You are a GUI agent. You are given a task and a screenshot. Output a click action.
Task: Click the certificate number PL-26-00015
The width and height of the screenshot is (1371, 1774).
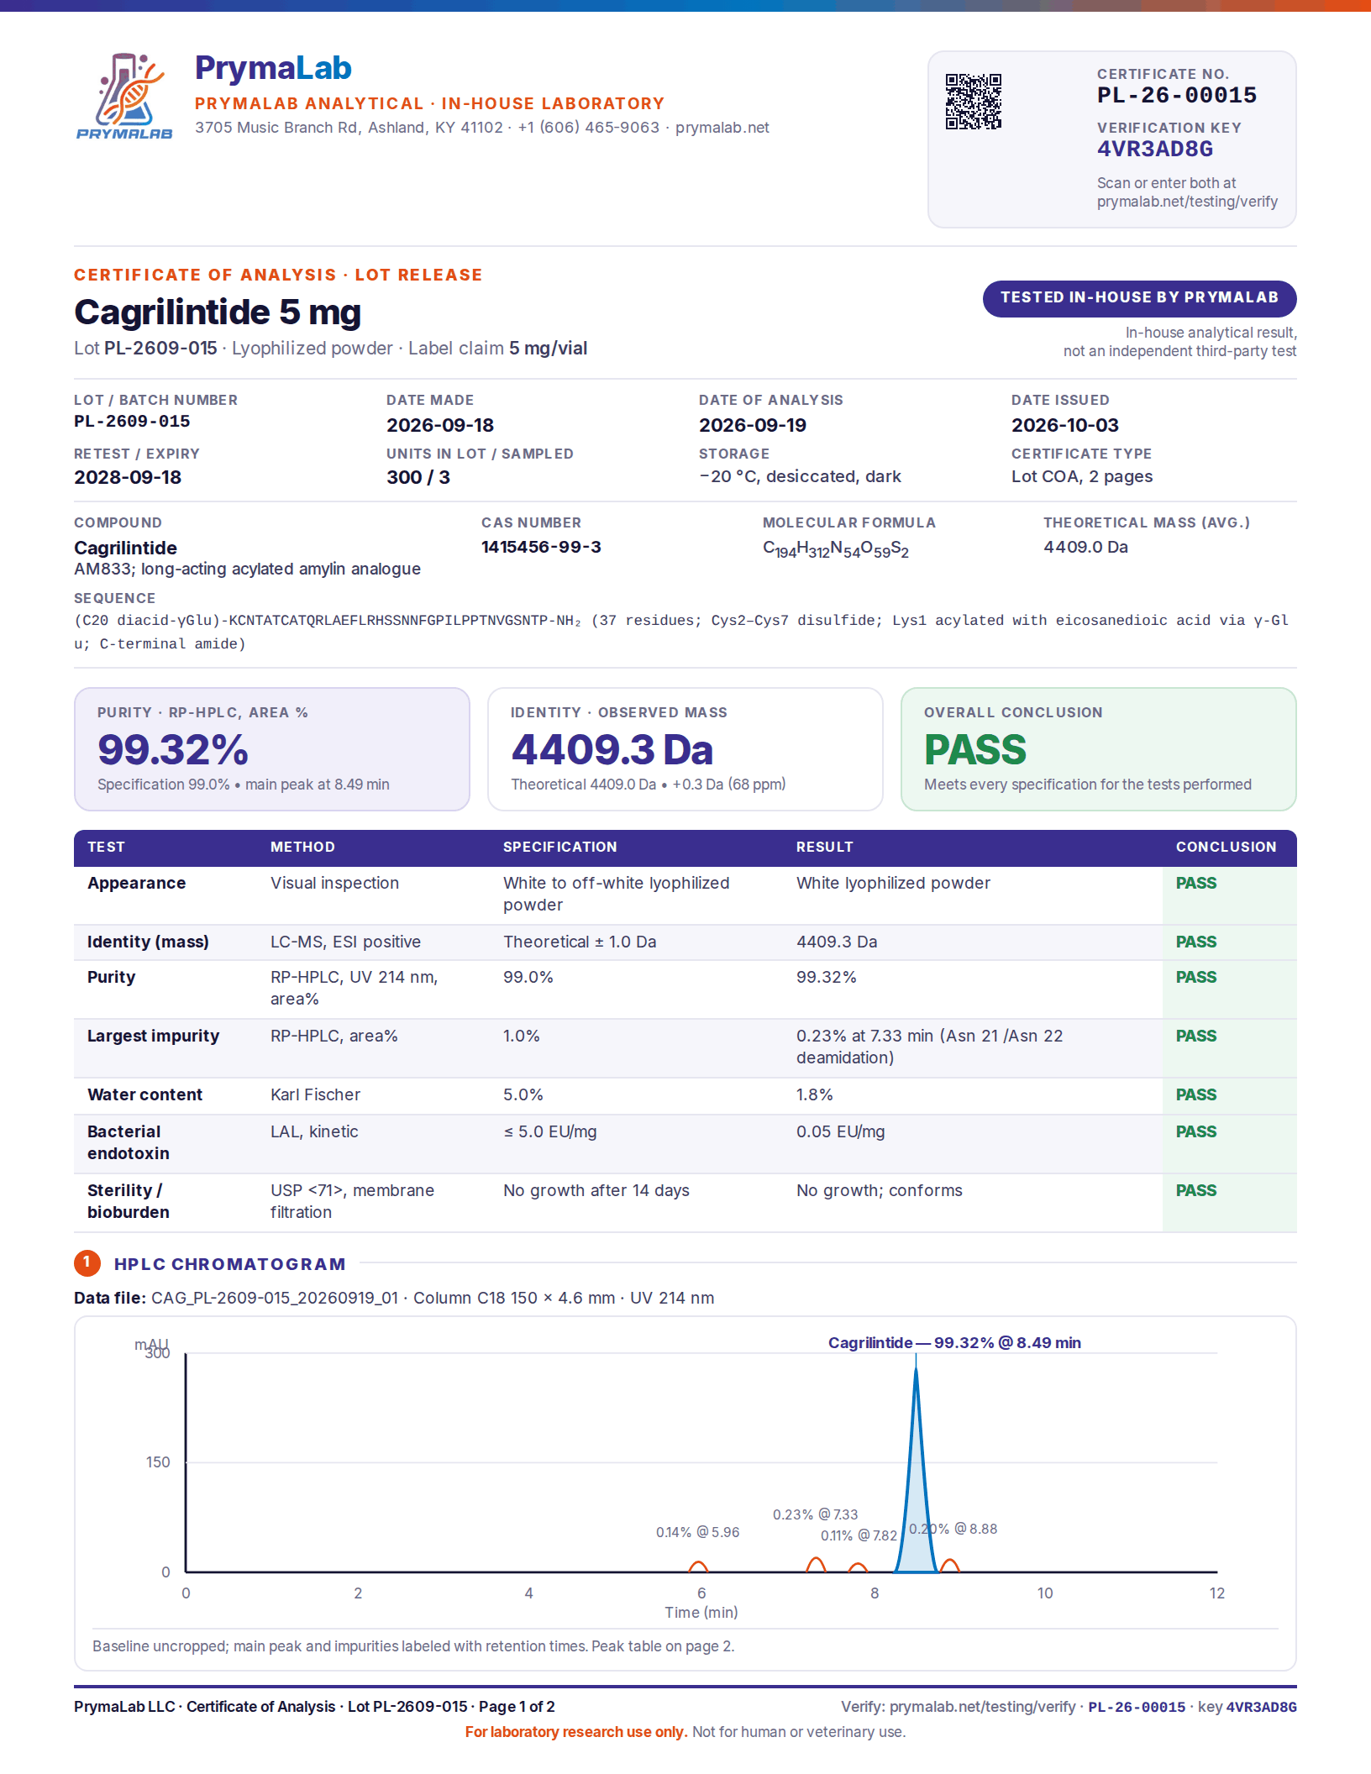click(1177, 95)
